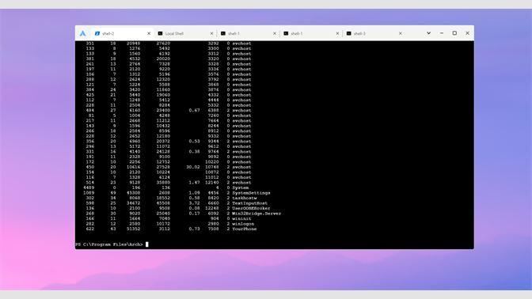
Task: Click the UserOOBEBroker process name
Action: pyautogui.click(x=252, y=208)
